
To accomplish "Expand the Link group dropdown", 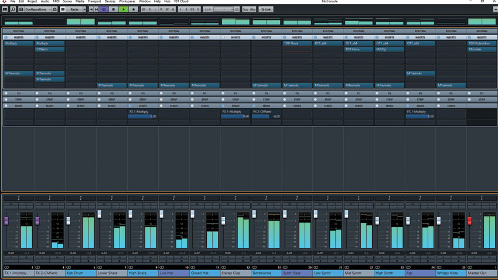I will (x=224, y=9).
